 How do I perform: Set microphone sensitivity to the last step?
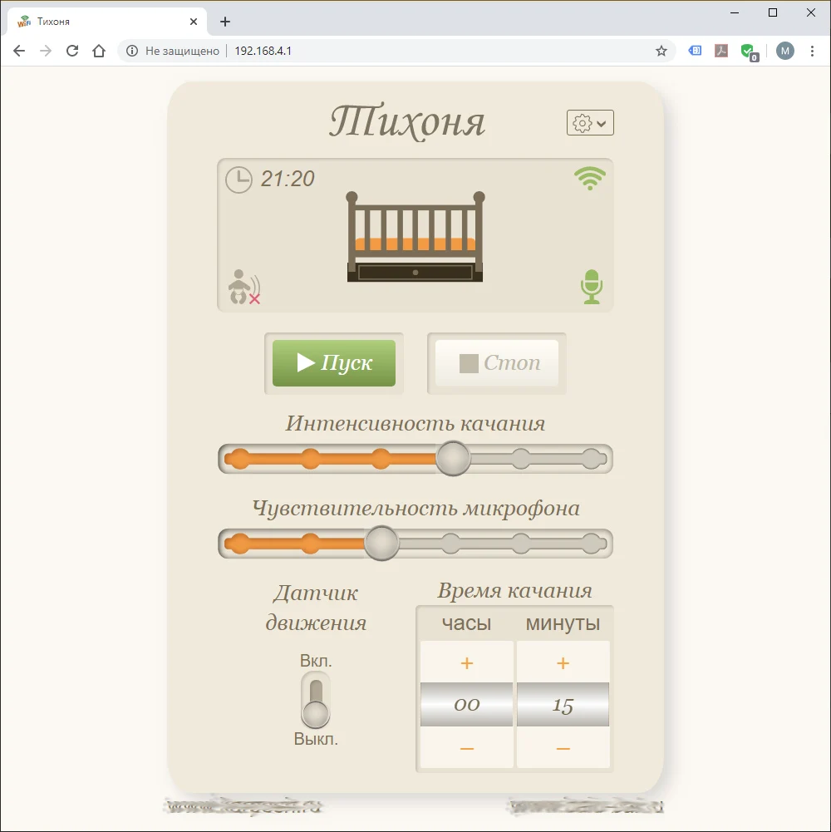(x=591, y=544)
